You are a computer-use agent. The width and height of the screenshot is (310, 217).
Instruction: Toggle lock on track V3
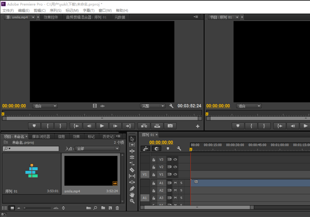[x=154, y=160]
